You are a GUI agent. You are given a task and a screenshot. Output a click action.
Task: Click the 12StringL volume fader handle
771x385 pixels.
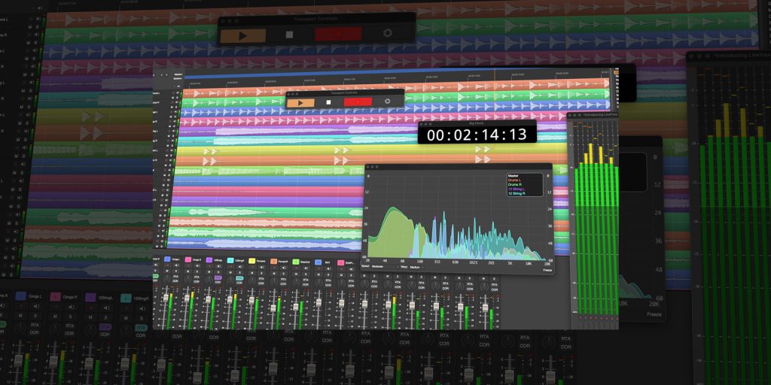(208, 299)
